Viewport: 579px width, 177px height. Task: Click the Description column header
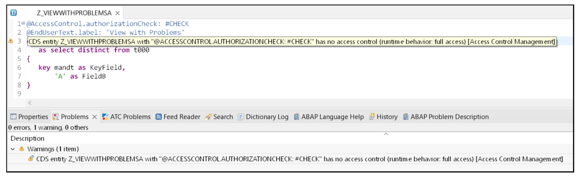[27, 139]
